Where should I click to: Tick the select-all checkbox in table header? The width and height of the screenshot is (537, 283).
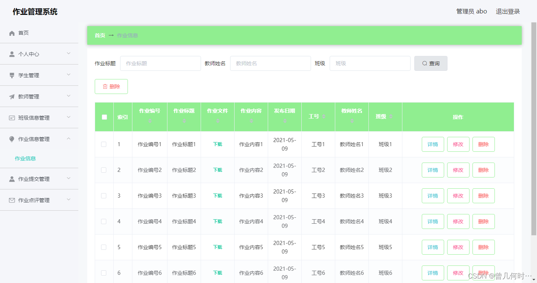tap(104, 117)
